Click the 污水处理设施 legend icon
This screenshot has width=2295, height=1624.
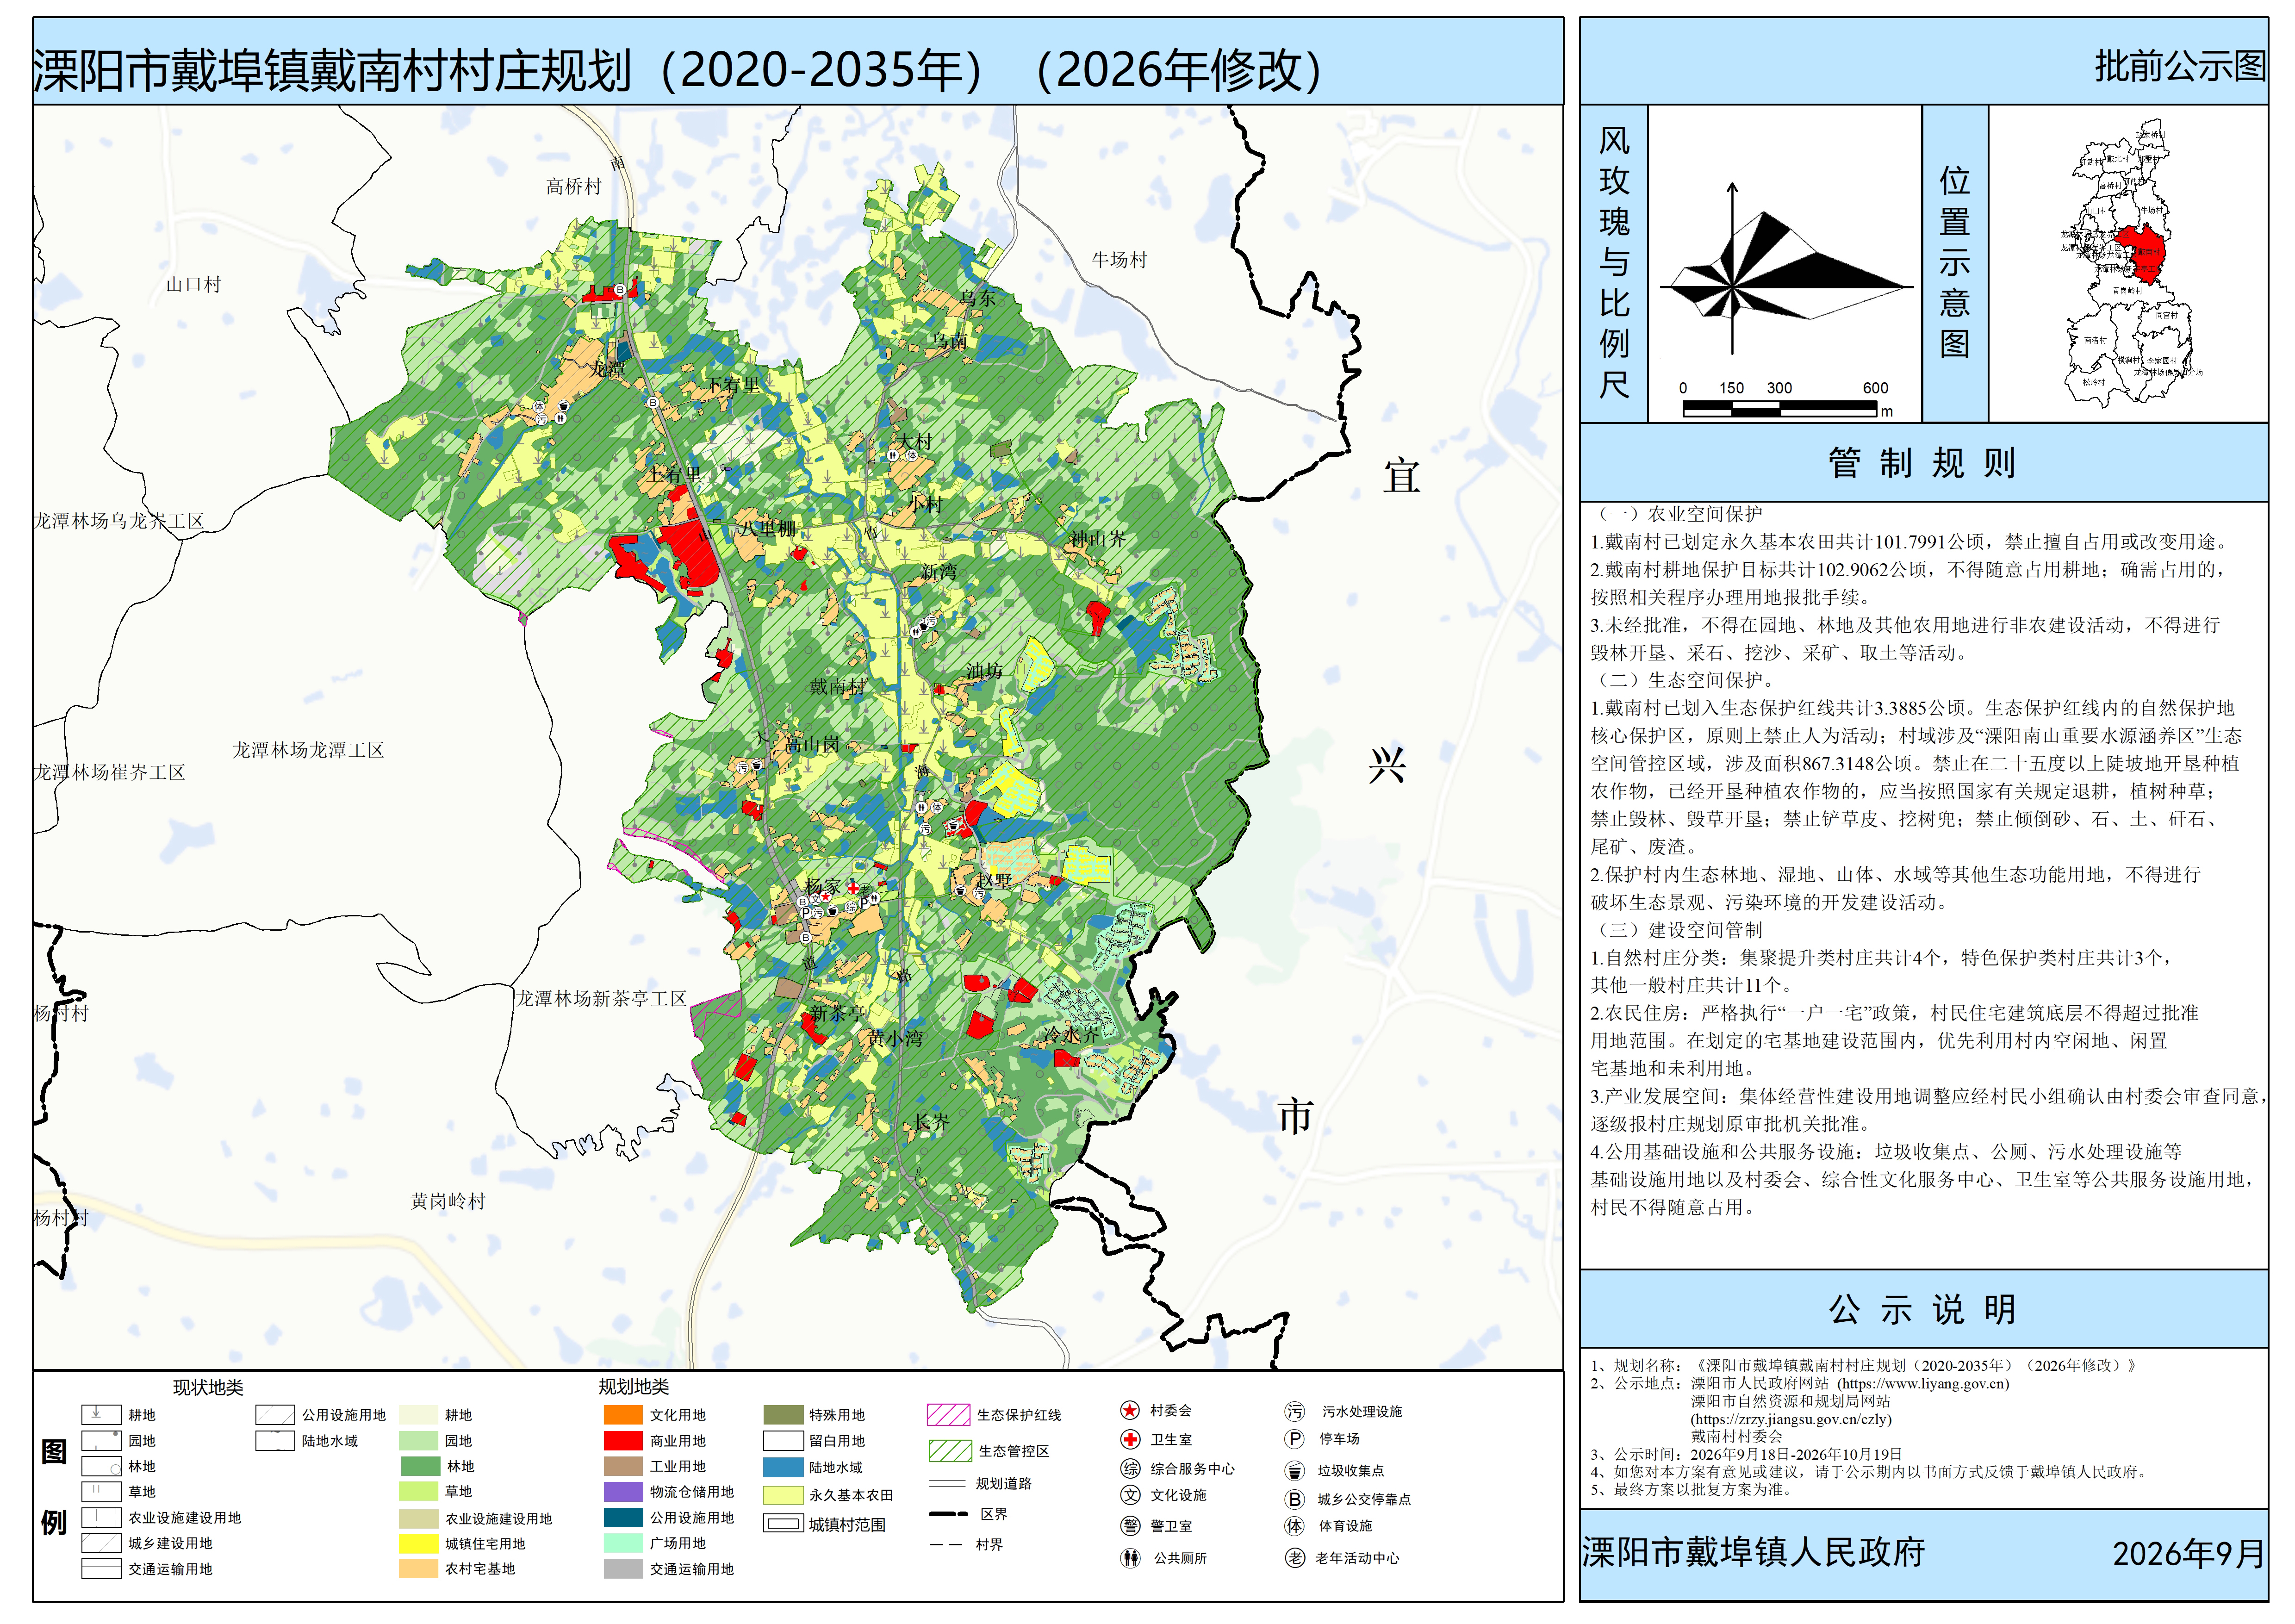[x=1295, y=1412]
